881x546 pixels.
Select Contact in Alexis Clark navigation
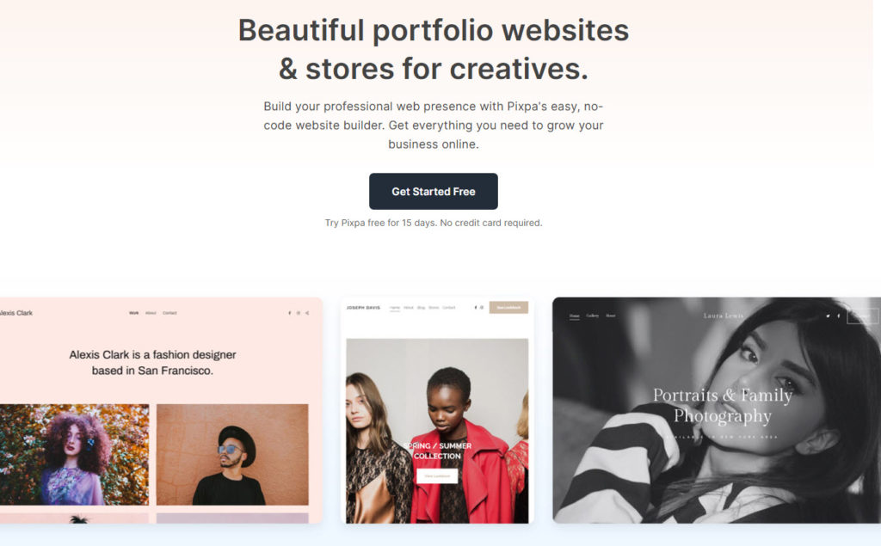(169, 313)
